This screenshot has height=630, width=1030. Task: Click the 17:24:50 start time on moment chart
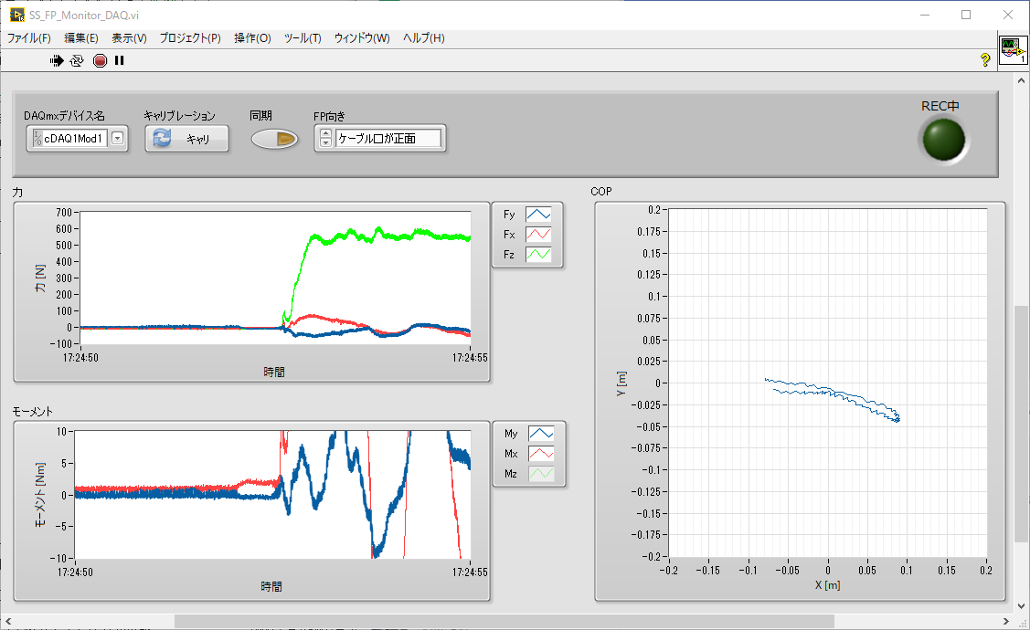point(76,572)
